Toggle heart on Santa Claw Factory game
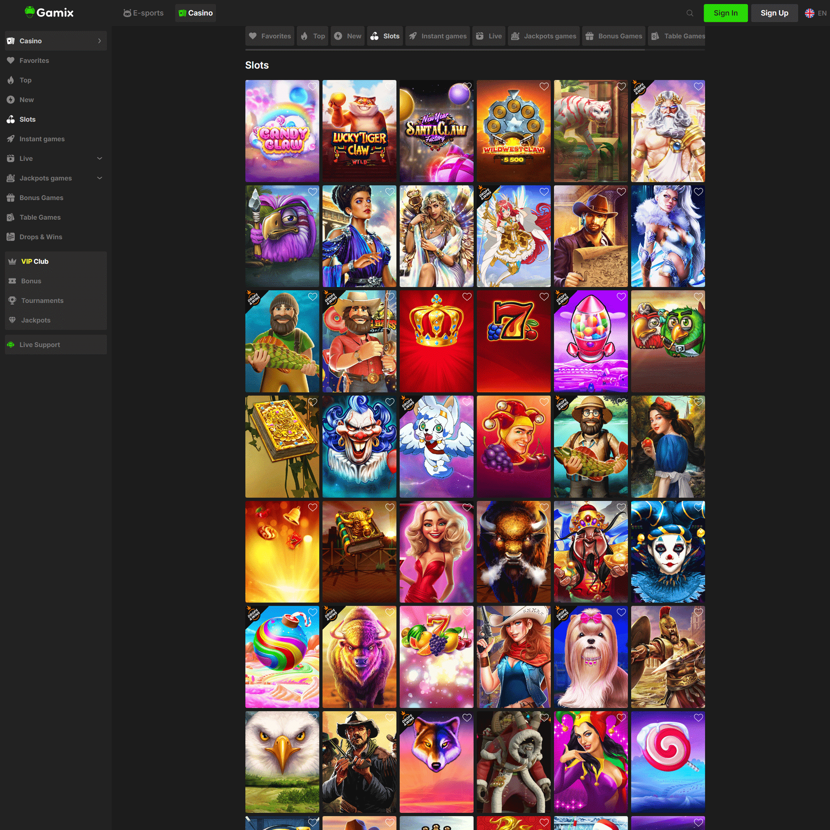The width and height of the screenshot is (830, 830). point(467,87)
